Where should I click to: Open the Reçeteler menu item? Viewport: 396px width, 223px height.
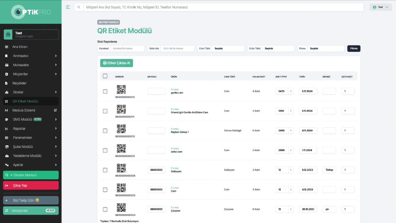31,83
